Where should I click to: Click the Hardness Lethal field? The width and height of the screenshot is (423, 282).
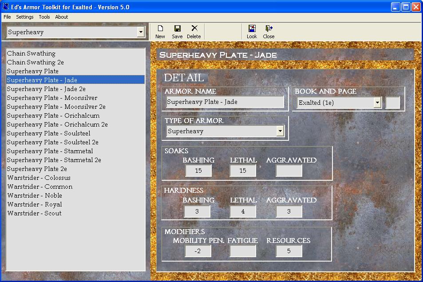[x=243, y=211]
